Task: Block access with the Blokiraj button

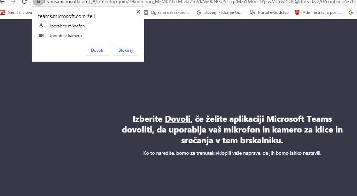Action: 125,50
